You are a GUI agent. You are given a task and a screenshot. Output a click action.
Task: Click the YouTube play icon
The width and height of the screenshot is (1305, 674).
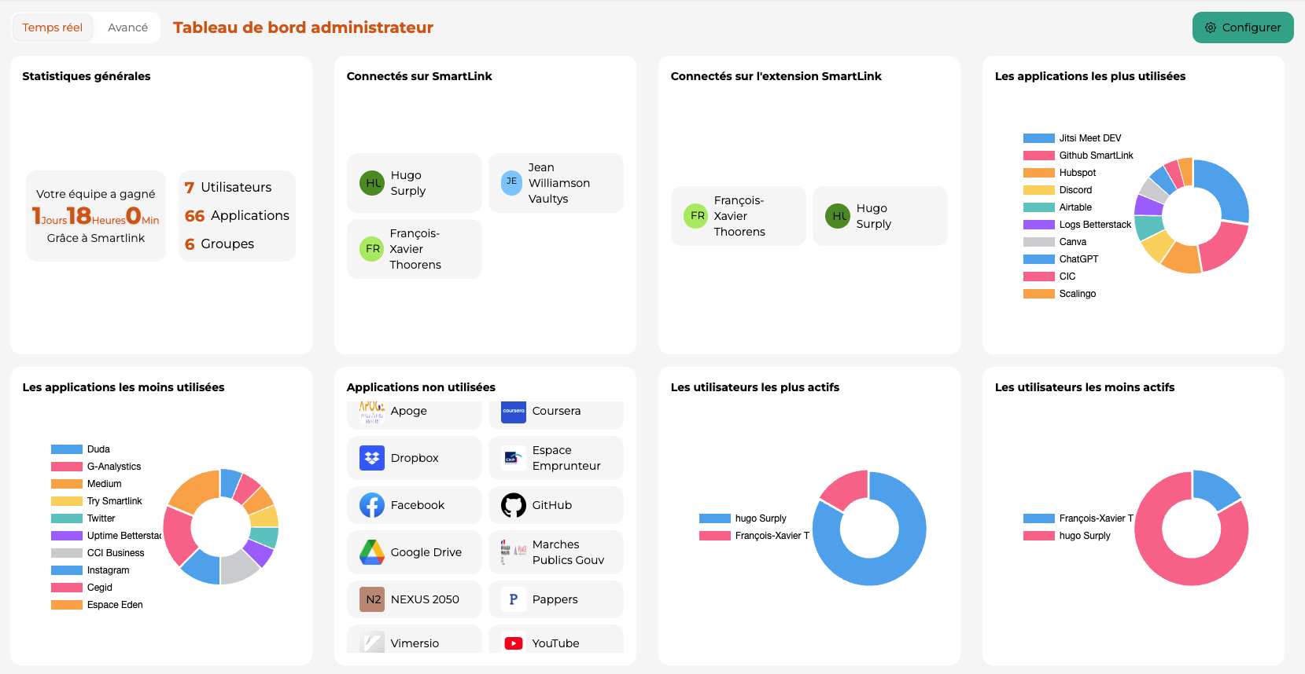514,643
